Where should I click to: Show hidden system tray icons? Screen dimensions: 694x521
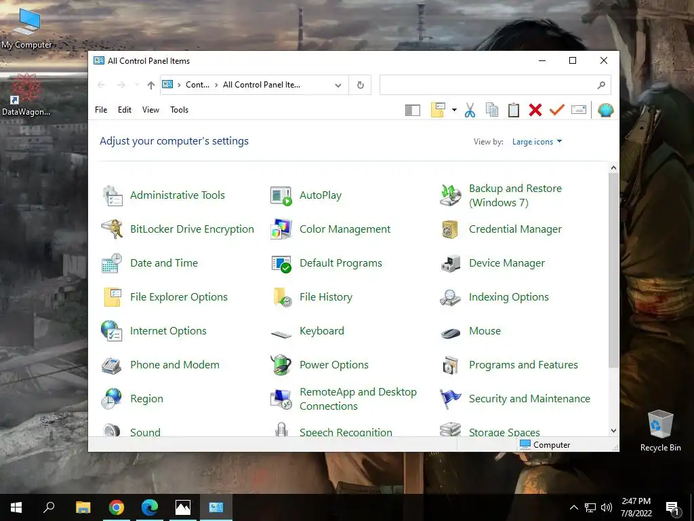tap(573, 507)
